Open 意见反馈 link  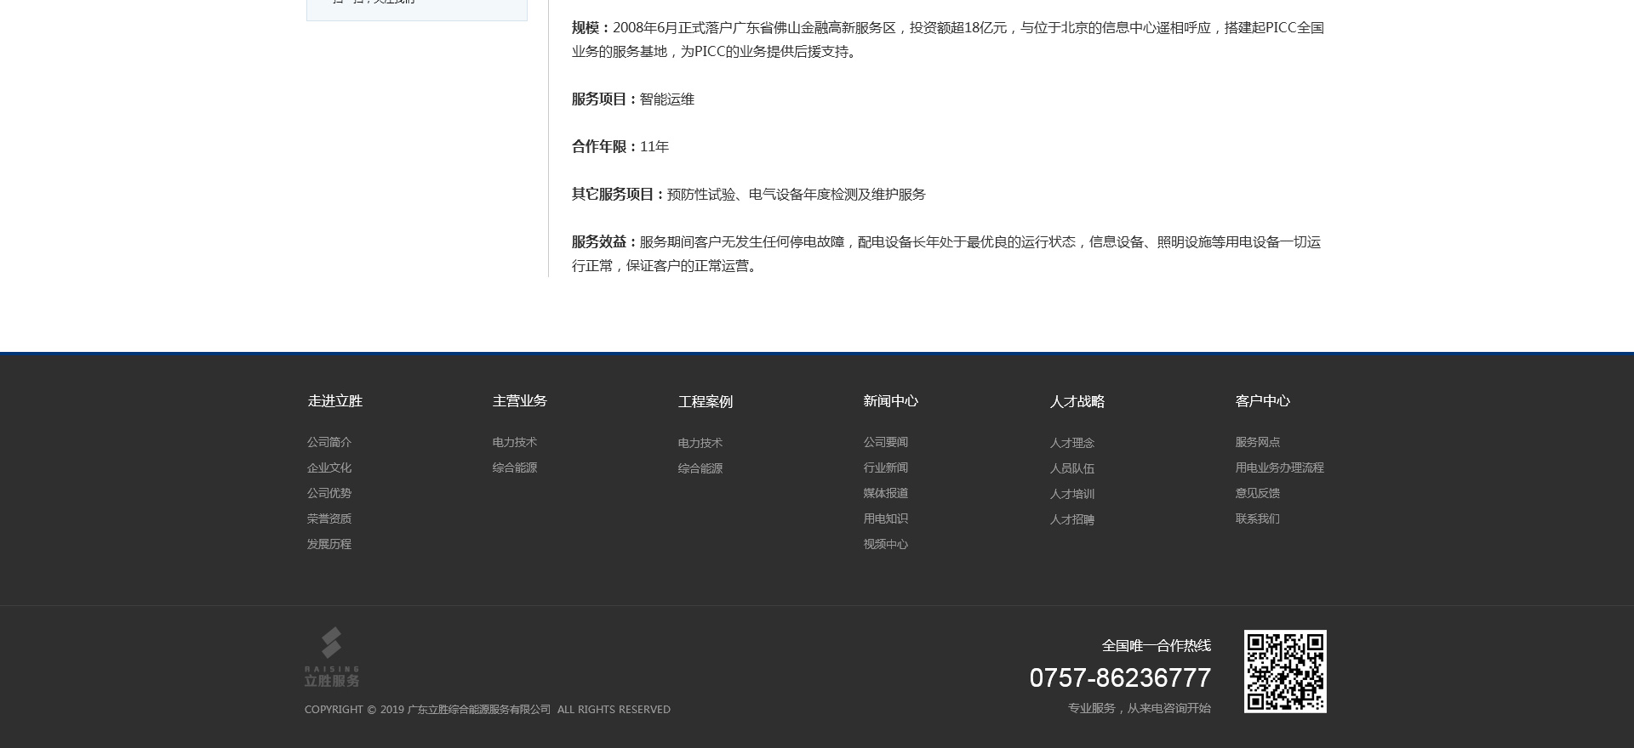[x=1257, y=493]
